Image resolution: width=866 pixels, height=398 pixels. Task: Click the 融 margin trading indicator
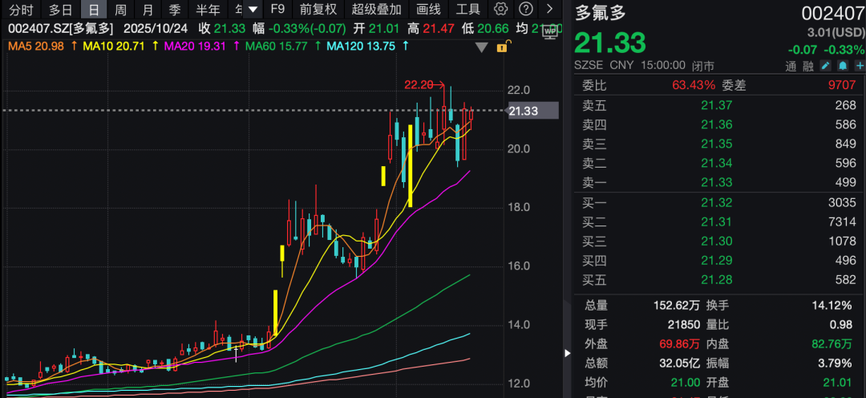809,65
